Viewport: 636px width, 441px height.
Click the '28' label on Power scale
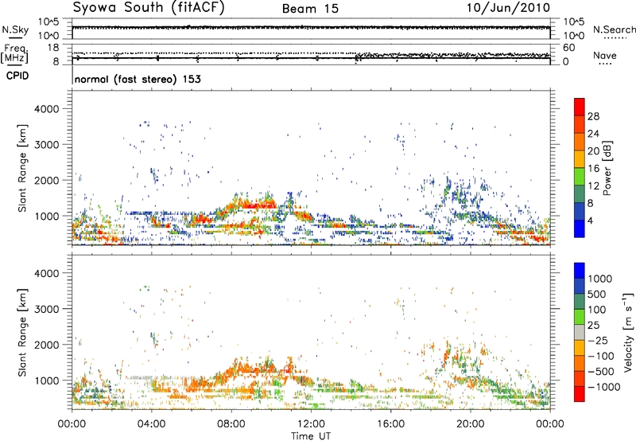tap(593, 116)
